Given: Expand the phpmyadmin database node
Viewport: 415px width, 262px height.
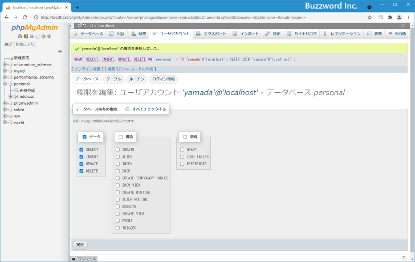Looking at the screenshot, I should [x=5, y=103].
